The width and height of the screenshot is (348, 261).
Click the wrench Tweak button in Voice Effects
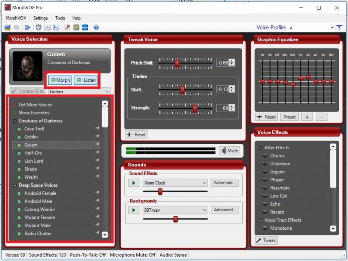(x=266, y=240)
